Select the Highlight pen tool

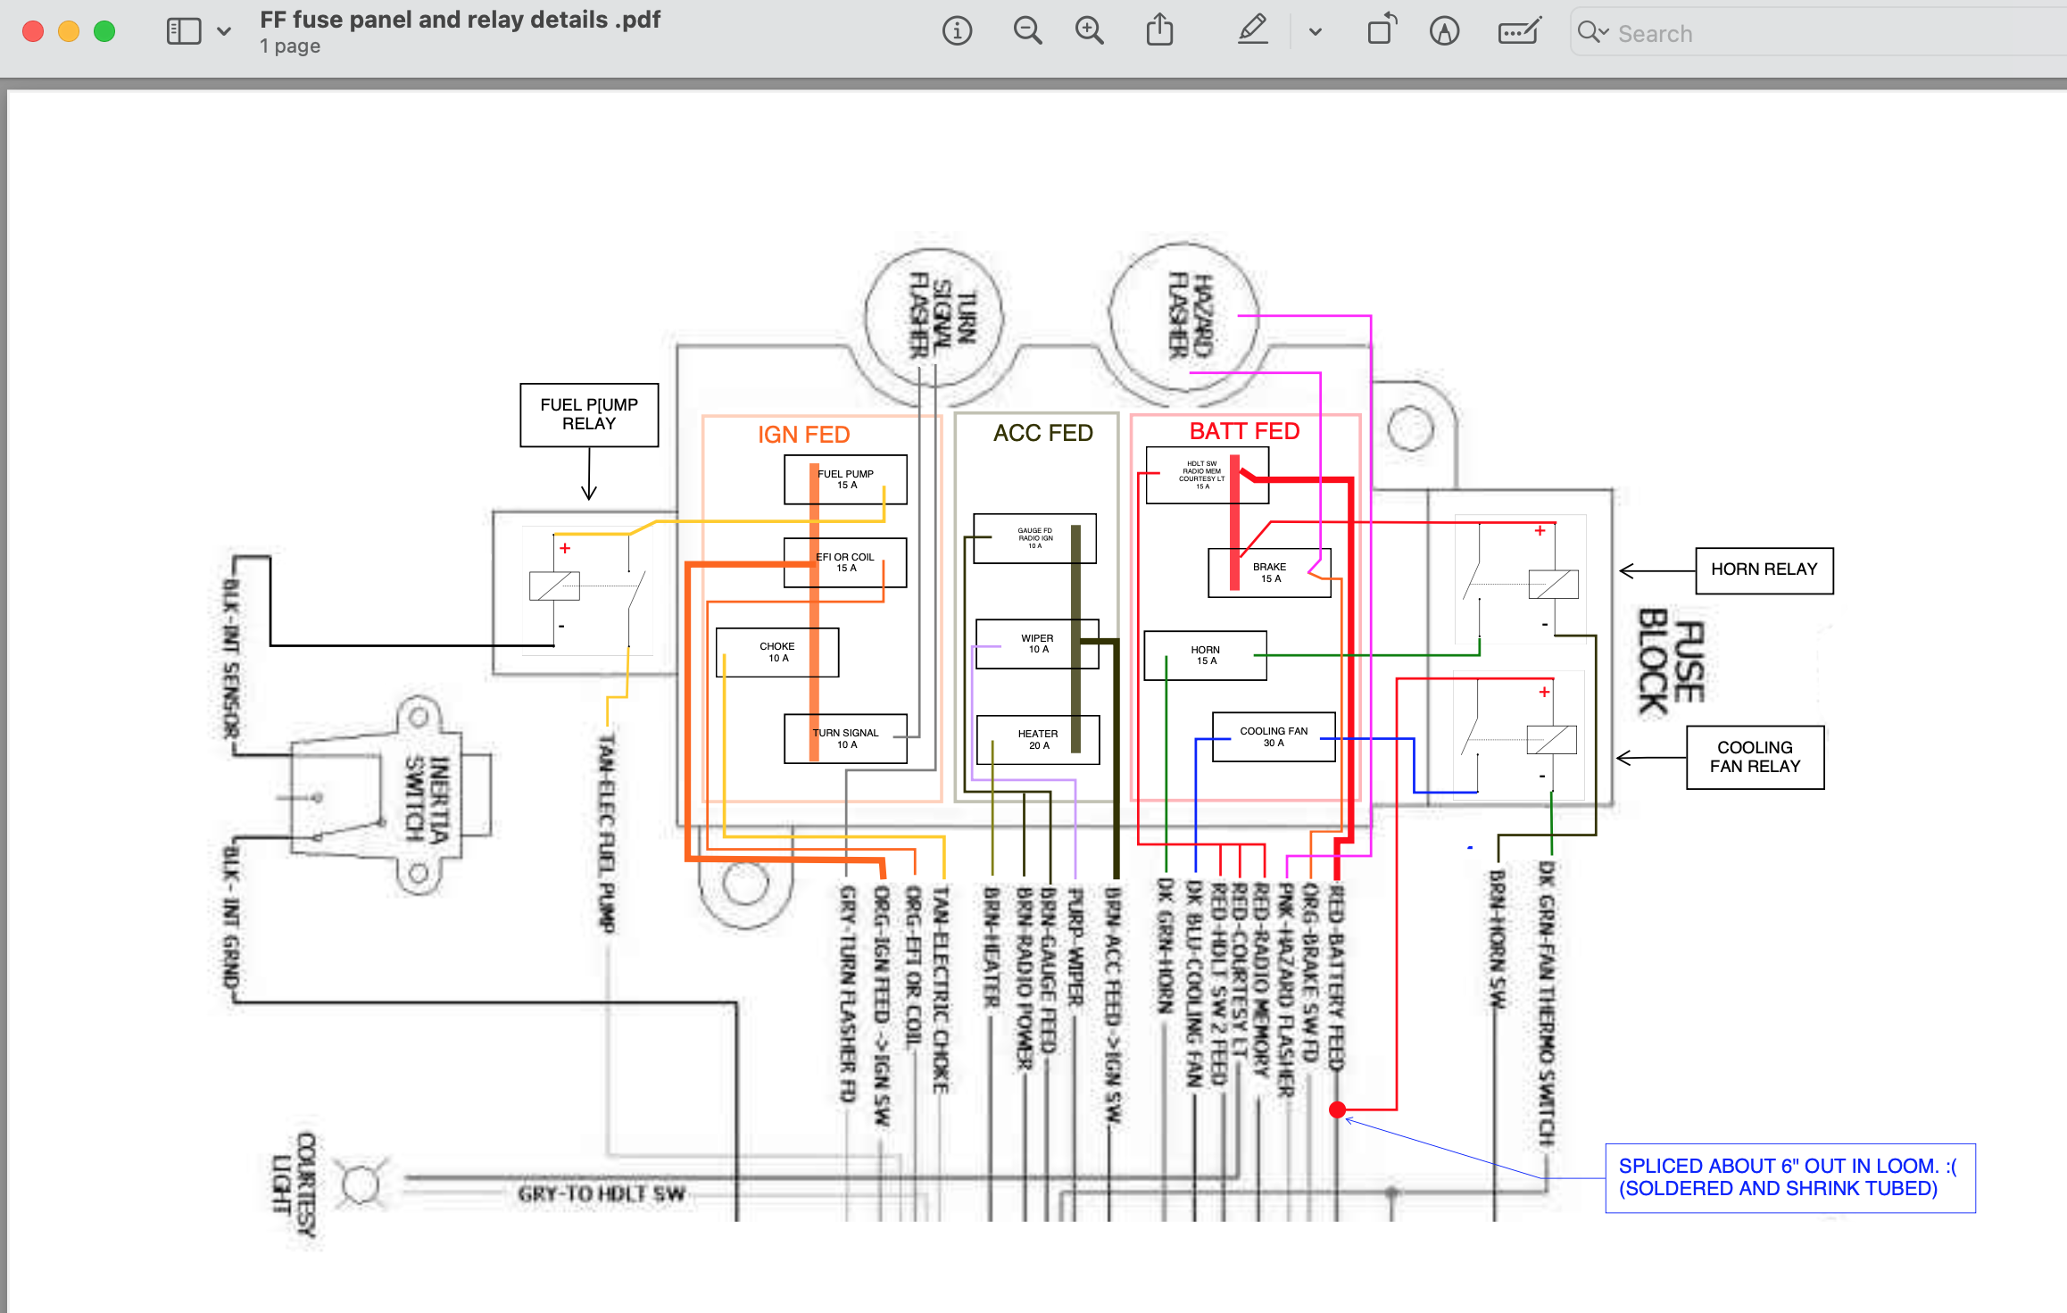pyautogui.click(x=1253, y=30)
